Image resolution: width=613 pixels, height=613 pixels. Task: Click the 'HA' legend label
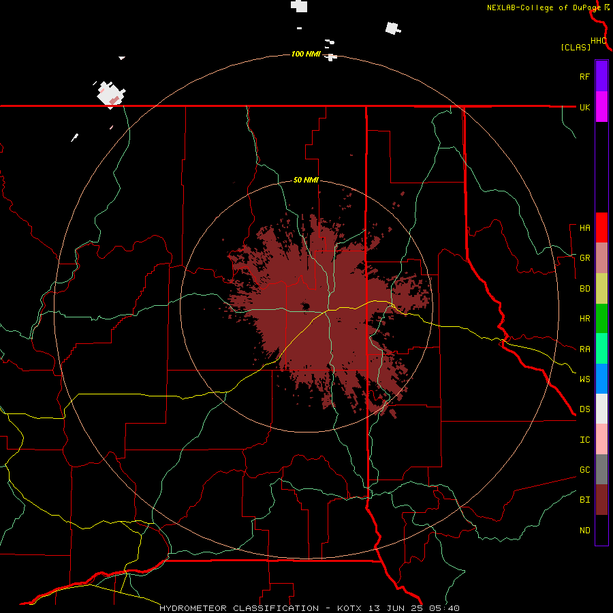click(584, 228)
